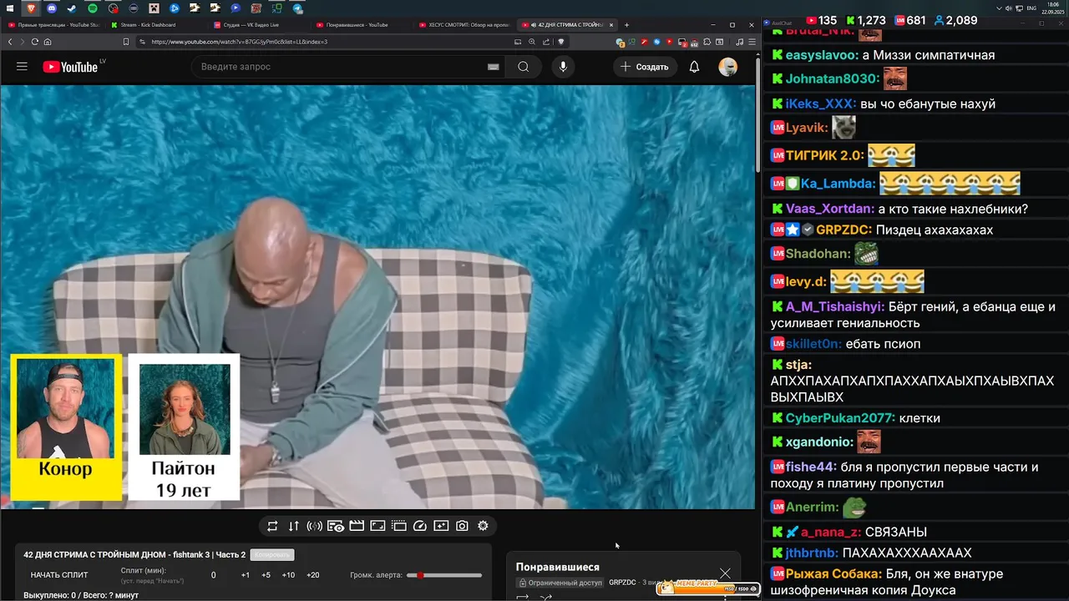Click the ENG language indicator in system tray
The height and width of the screenshot is (601, 1069).
[x=1031, y=8]
